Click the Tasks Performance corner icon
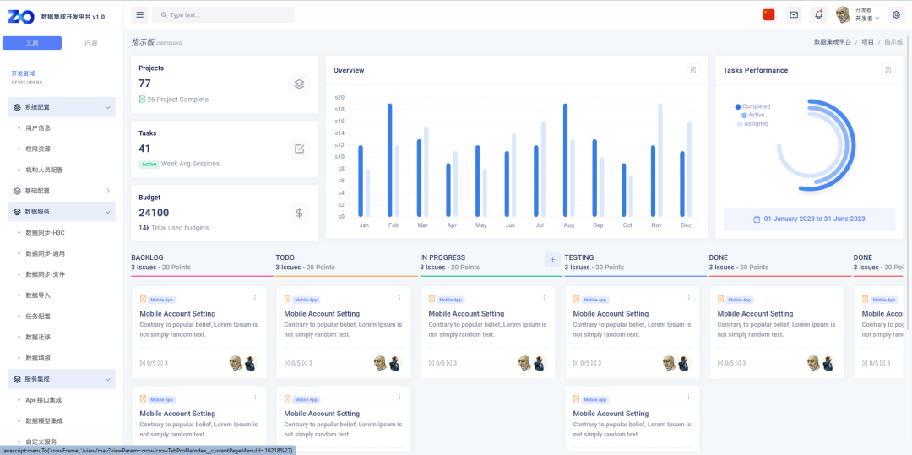Viewport: 912px width, 455px height. 888,70
